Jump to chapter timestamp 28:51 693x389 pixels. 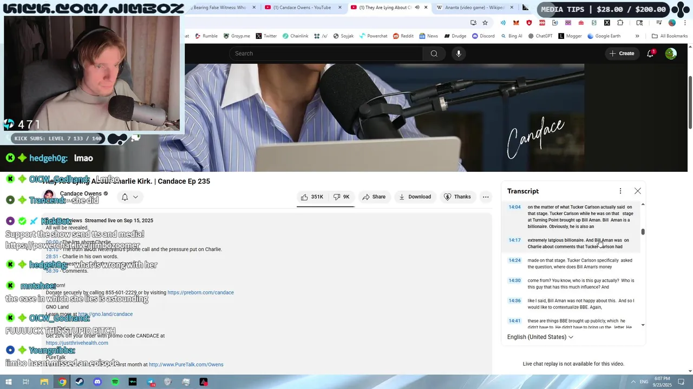52,257
